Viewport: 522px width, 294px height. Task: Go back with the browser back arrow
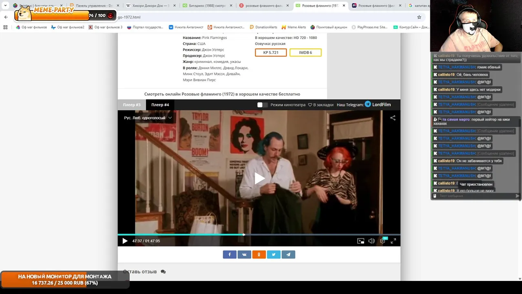click(6, 17)
